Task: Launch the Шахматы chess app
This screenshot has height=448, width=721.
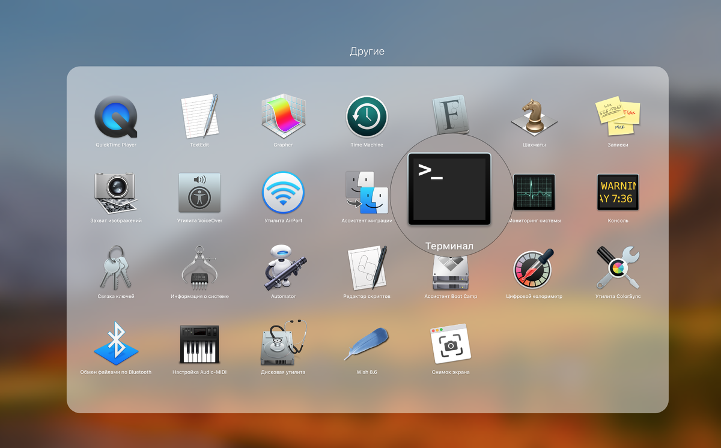Action: tap(534, 117)
